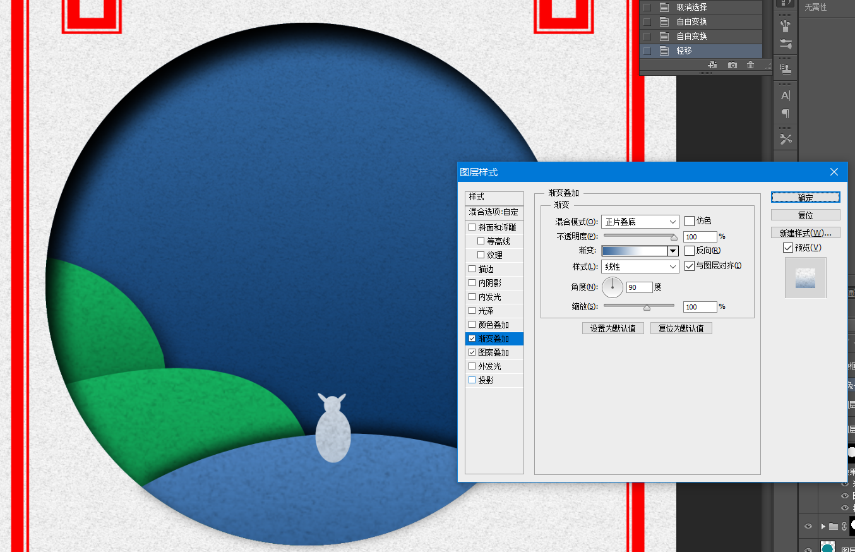Enable the 光泽 style checkbox
The image size is (855, 552).
(472, 311)
